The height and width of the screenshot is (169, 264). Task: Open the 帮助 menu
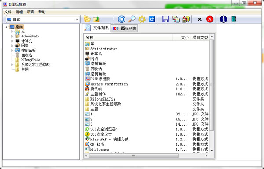42,12
